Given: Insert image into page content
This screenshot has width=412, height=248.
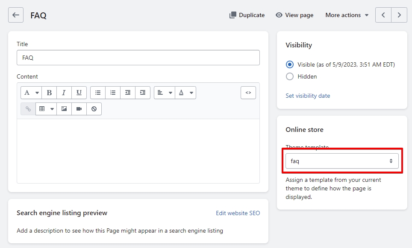Looking at the screenshot, I should (64, 109).
